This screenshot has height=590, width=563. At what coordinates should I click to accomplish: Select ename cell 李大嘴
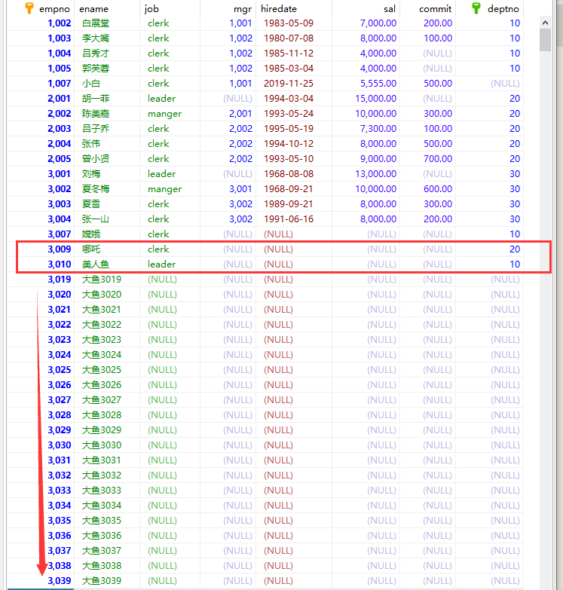107,38
